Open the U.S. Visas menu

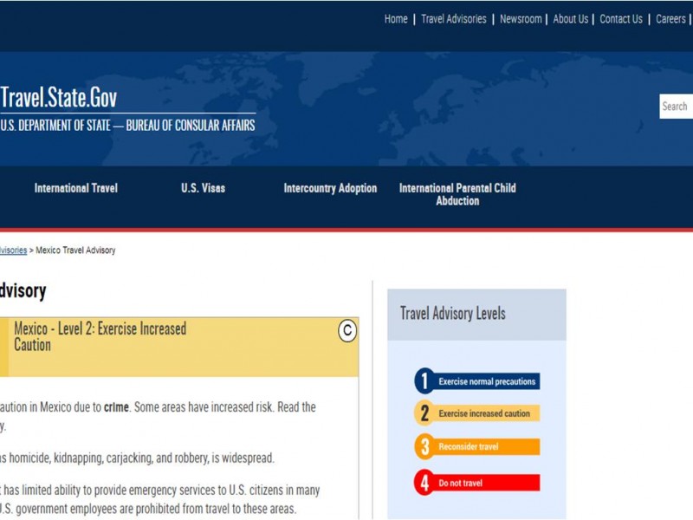[x=204, y=188]
